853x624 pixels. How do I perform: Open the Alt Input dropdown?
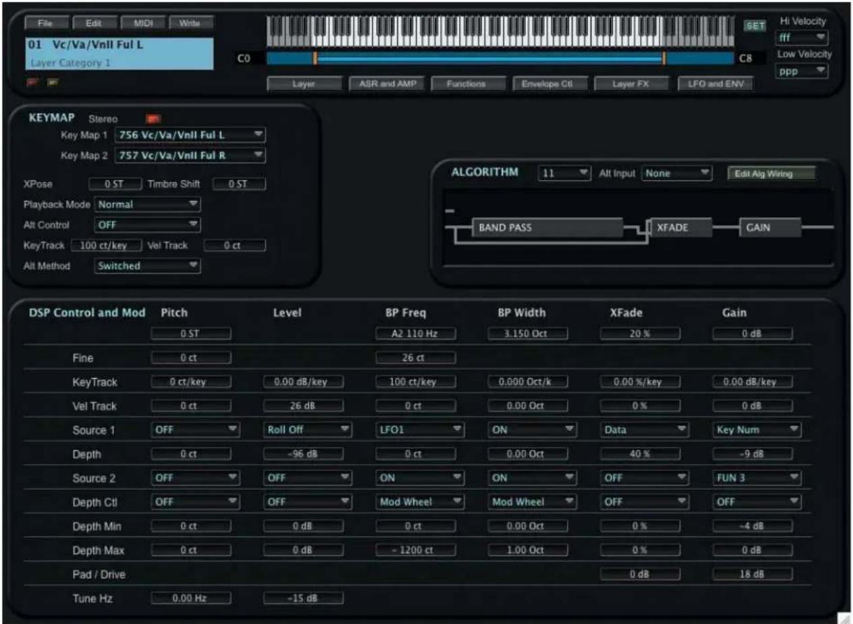tap(677, 173)
